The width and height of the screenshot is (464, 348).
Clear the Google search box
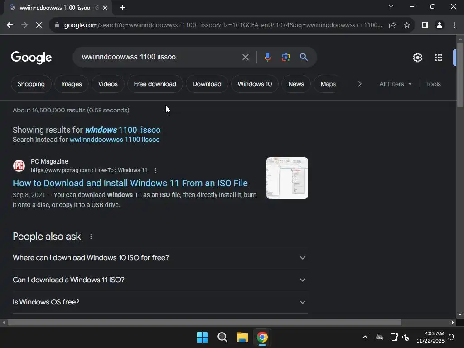point(245,57)
